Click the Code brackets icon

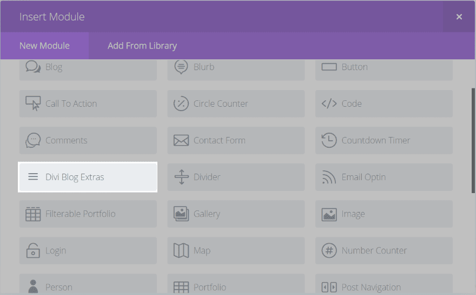(x=329, y=104)
